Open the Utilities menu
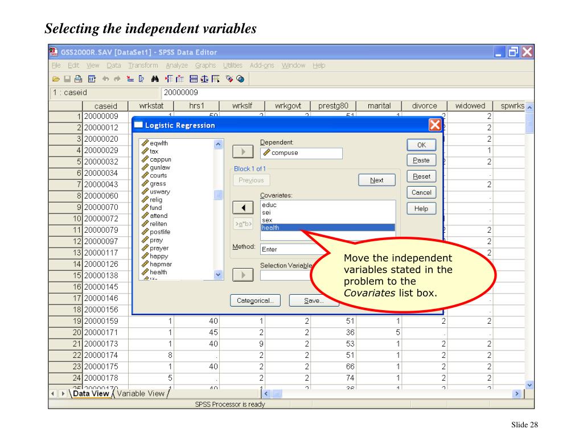This screenshot has height=437, width=583. [x=232, y=65]
